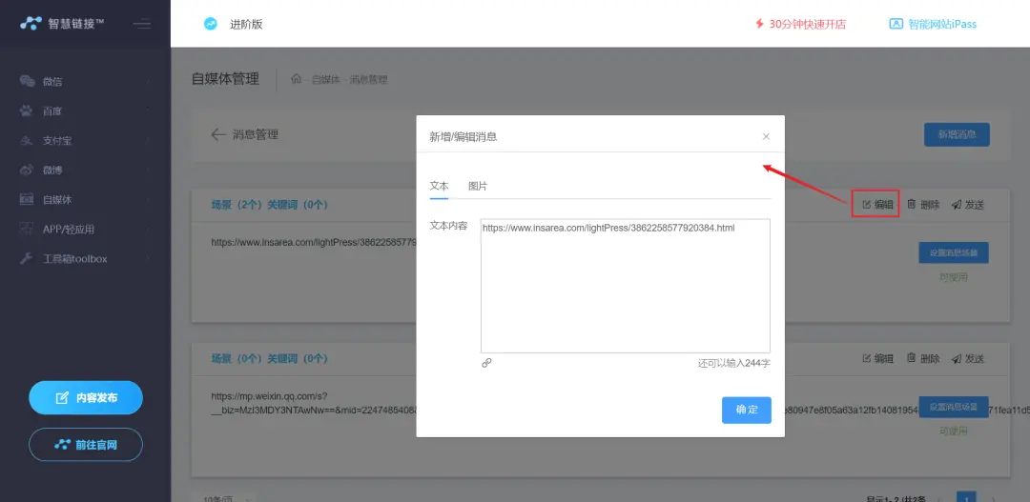This screenshot has width=1030, height=502.
Task: Click the link icon below the text area
Action: 486,363
